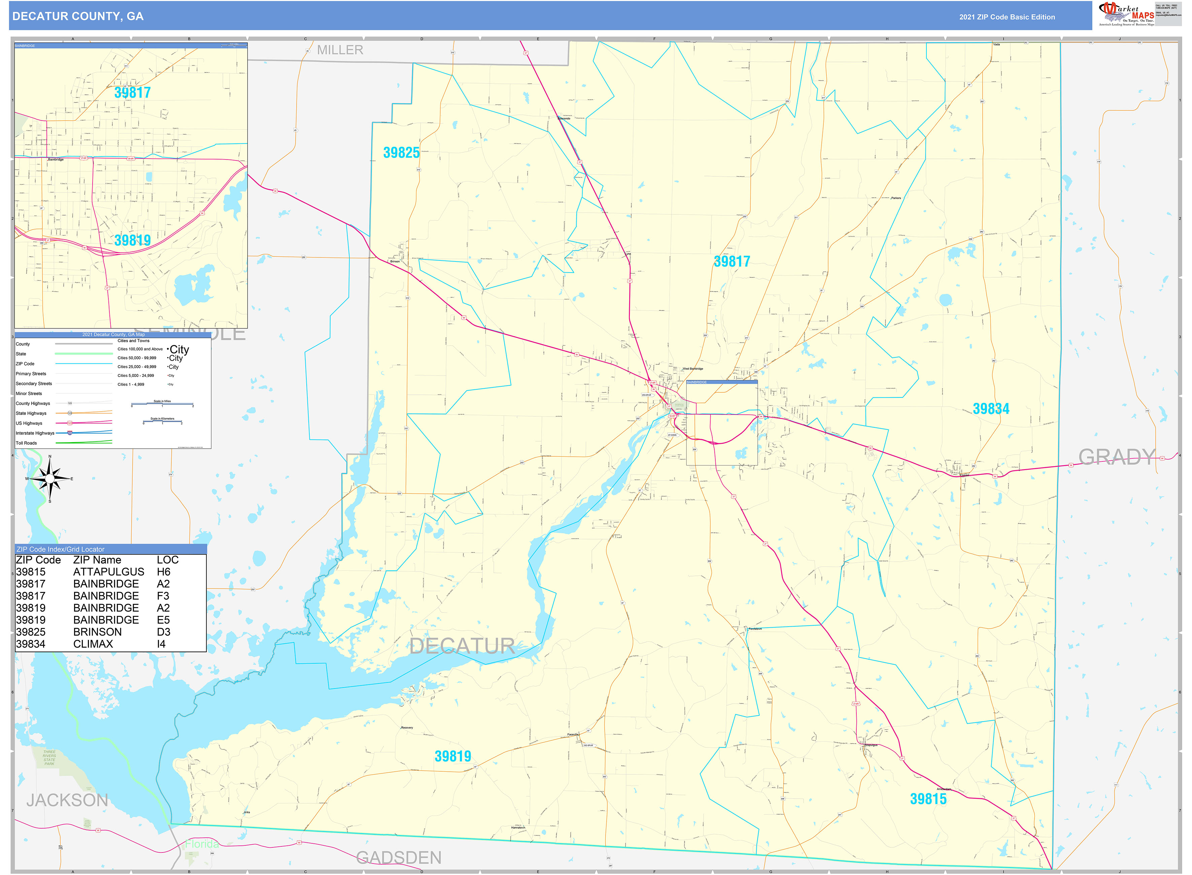Click the Brinson town label

(395, 261)
